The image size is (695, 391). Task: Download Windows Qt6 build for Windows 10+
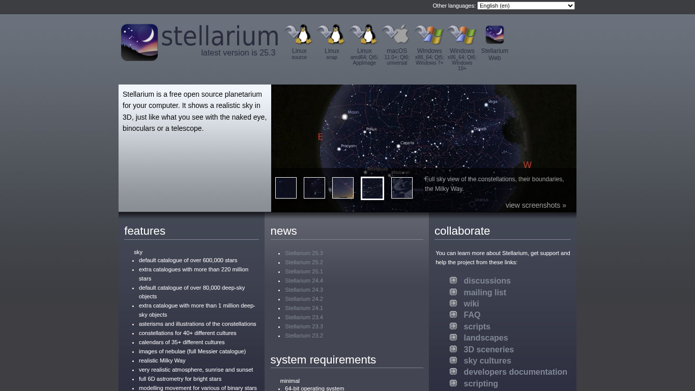(462, 36)
